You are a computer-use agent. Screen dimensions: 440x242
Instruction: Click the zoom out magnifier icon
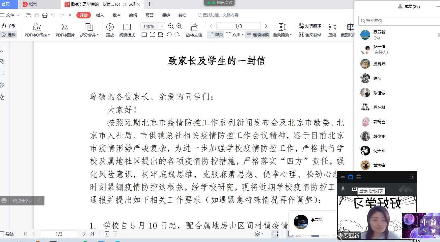click(x=171, y=26)
